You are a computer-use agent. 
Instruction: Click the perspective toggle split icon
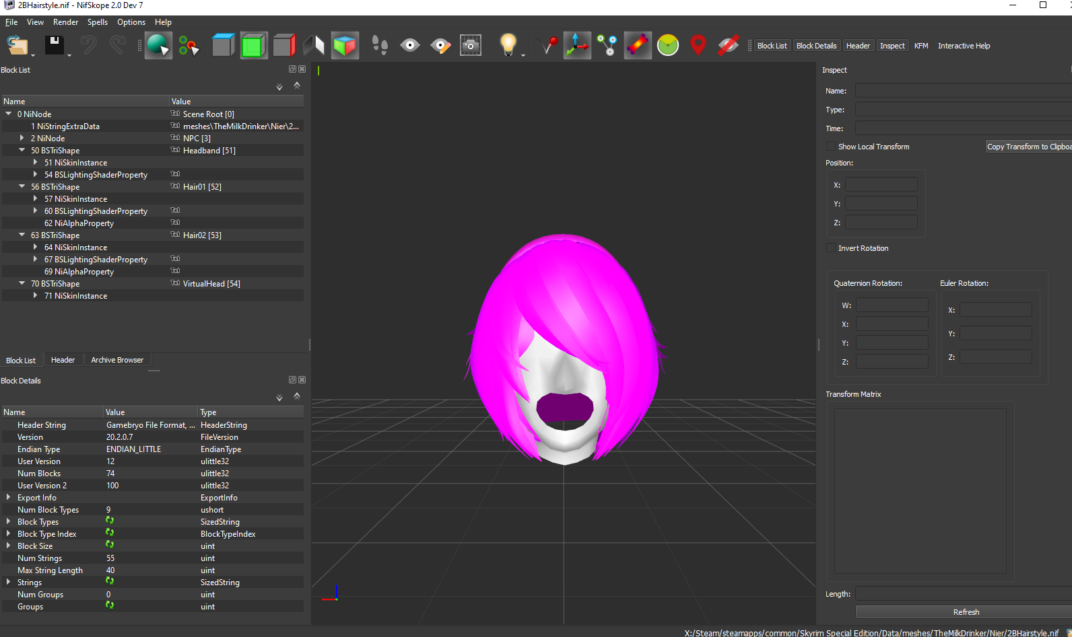point(314,45)
